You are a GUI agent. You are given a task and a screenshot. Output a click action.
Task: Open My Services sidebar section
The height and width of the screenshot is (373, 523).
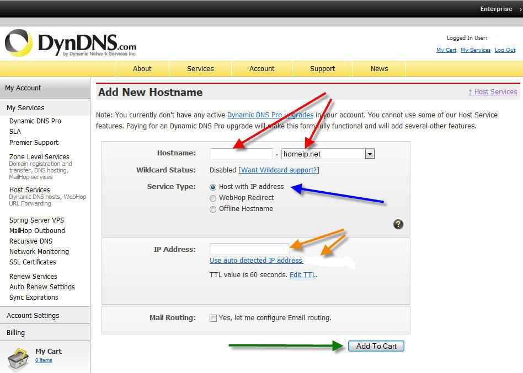tap(45, 107)
